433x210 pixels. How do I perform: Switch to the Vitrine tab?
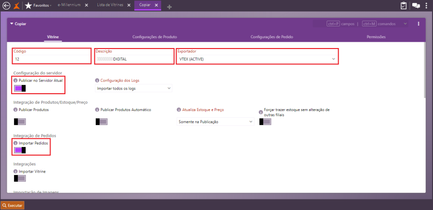[x=53, y=37]
